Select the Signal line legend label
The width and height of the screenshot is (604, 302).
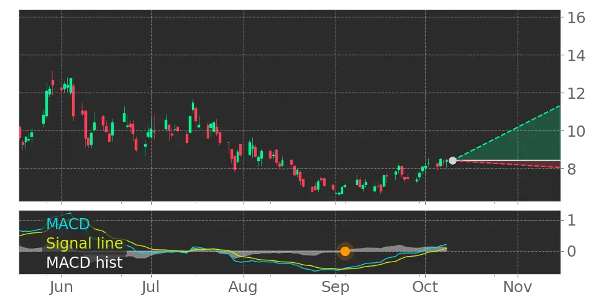coord(85,243)
